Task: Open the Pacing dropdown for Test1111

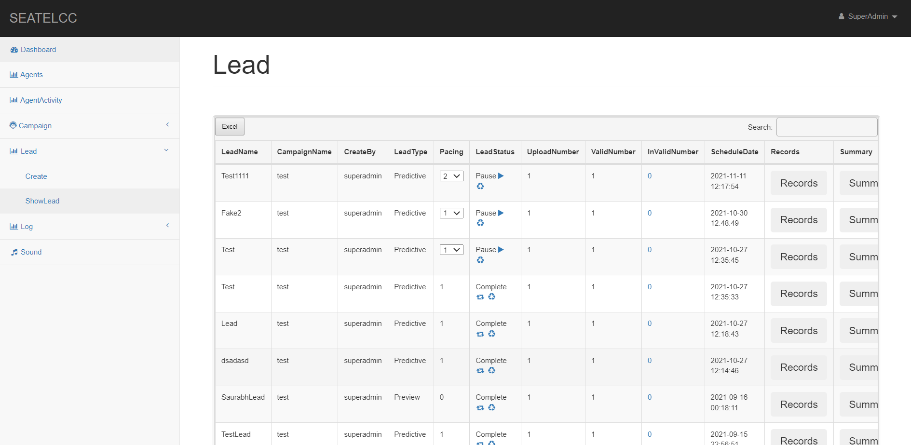Action: [x=451, y=176]
